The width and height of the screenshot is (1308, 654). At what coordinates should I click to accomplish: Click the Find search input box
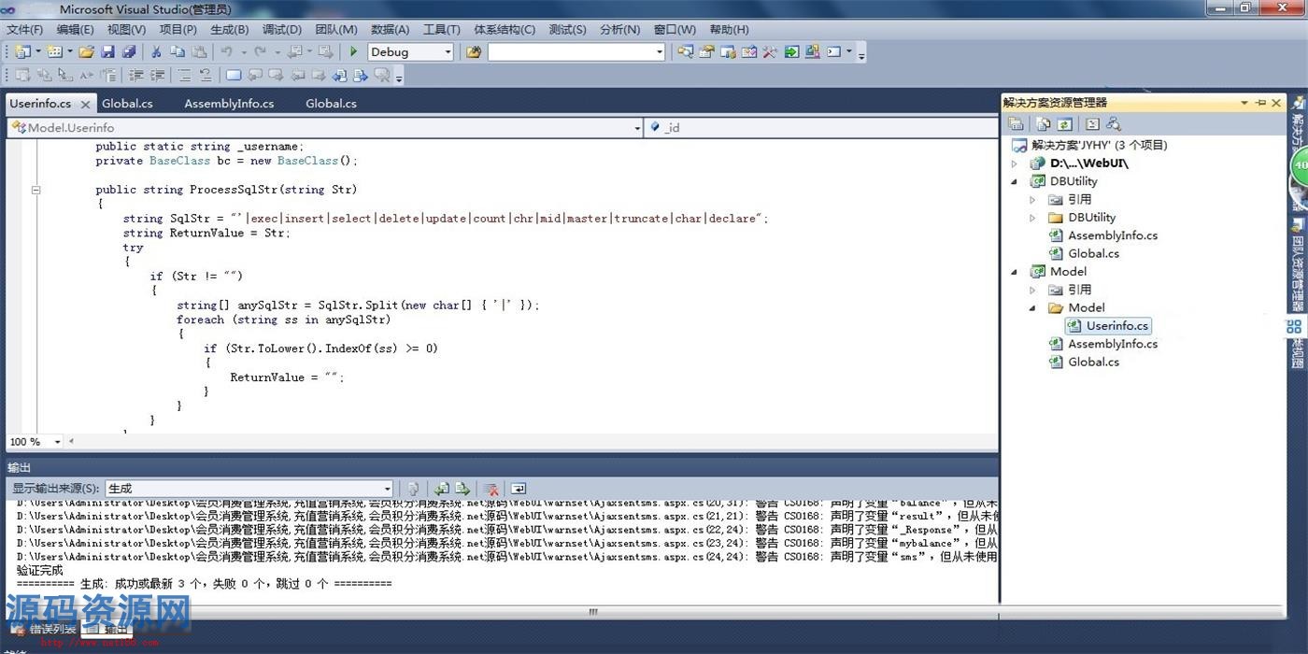click(570, 52)
